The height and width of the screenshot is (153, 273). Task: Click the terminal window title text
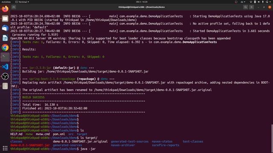[142, 7]
